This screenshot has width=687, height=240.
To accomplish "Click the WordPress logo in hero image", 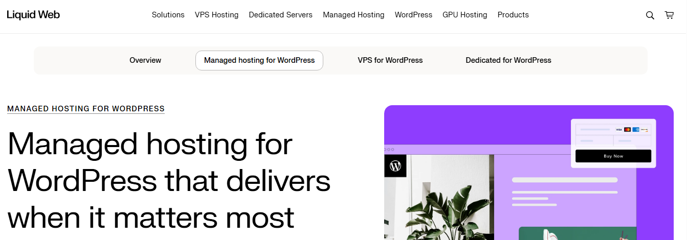I will (x=395, y=166).
